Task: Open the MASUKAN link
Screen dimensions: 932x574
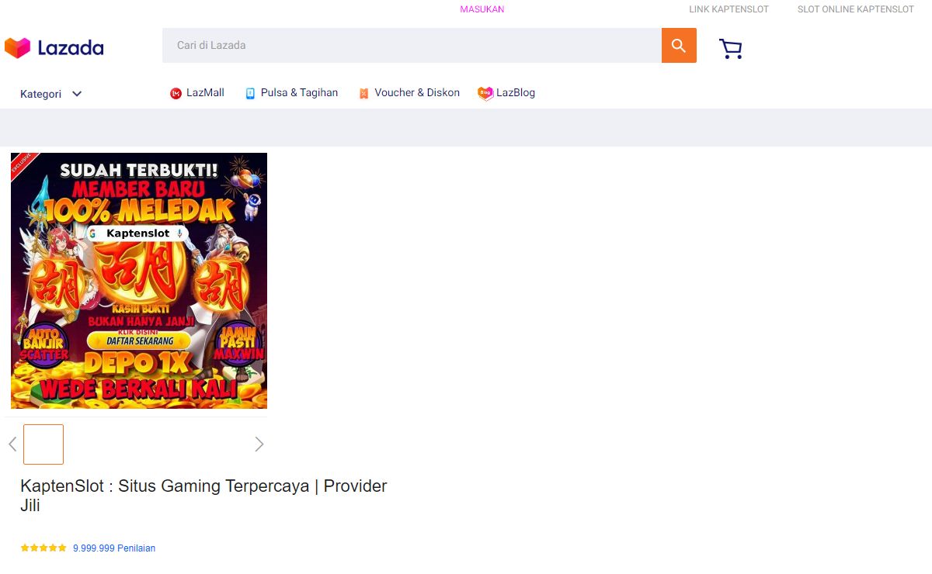Action: click(x=482, y=9)
